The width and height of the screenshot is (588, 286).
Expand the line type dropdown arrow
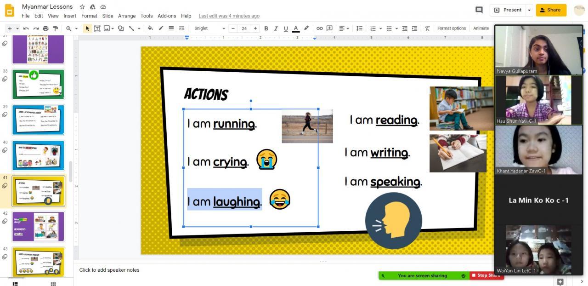tap(138, 29)
